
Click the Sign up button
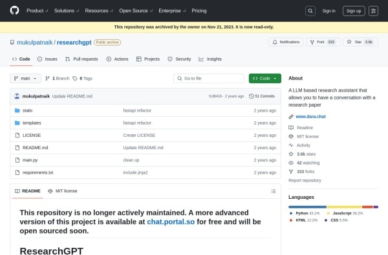(x=354, y=11)
